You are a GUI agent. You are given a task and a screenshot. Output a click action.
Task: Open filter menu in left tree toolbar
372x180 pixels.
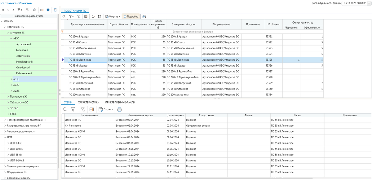tap(20, 10)
